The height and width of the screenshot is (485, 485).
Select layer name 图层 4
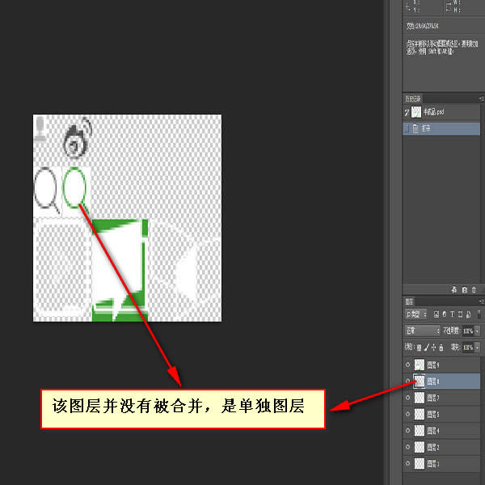[x=433, y=431]
